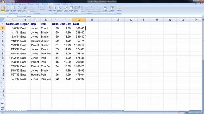
Task: Open the Office button menu
Action: click(x=2, y=2)
